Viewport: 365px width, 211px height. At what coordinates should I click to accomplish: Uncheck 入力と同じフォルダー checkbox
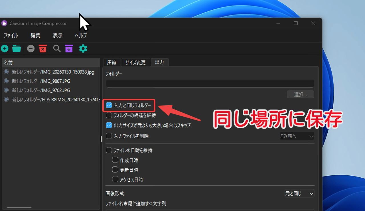coord(109,105)
